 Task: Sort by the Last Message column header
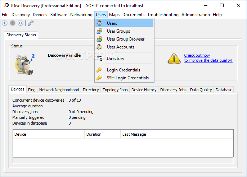click(177, 134)
